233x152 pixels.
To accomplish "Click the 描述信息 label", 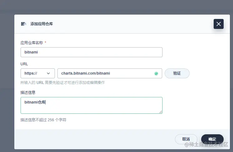I will coord(28,93).
